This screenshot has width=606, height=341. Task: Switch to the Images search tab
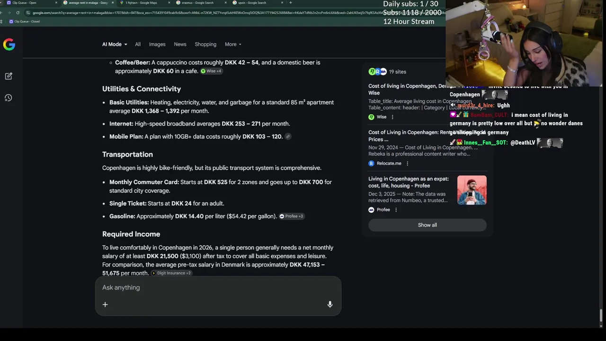tap(157, 44)
